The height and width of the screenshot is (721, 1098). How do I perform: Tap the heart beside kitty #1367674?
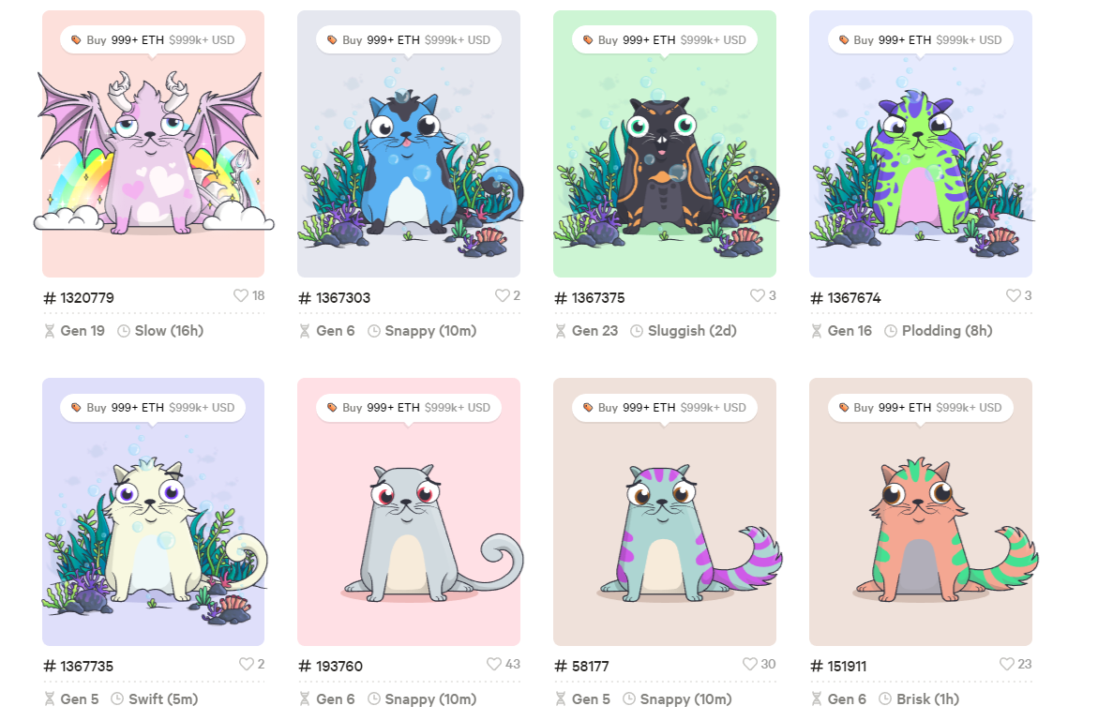click(1014, 295)
